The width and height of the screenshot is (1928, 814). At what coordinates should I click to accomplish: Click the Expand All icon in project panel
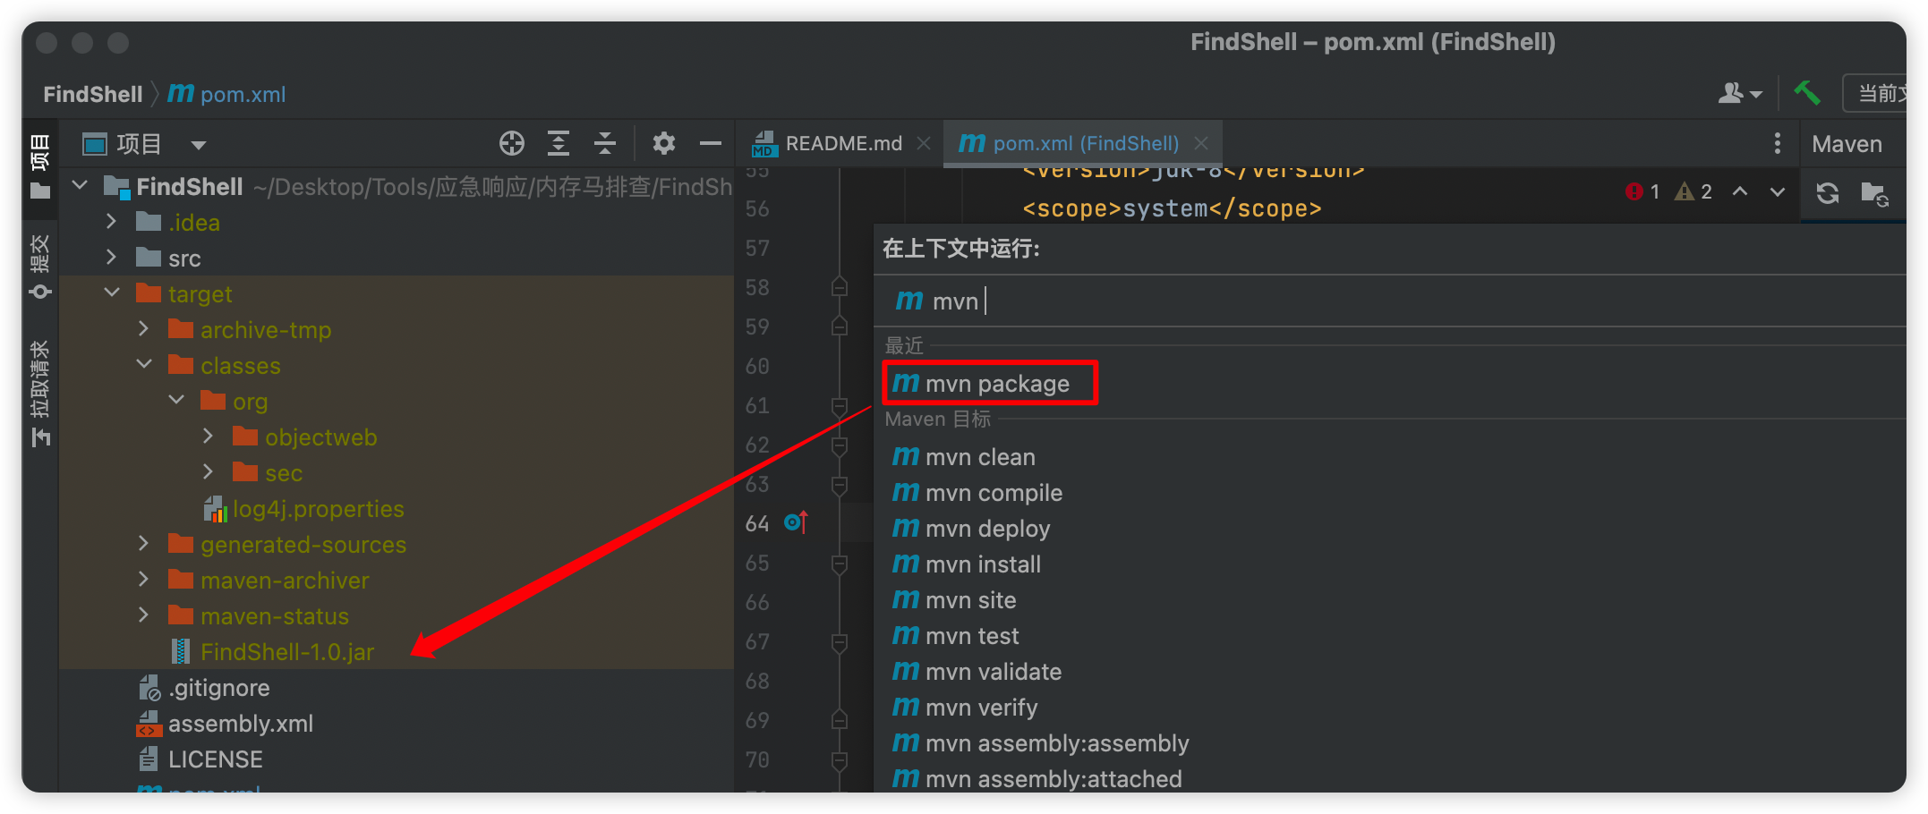(559, 143)
